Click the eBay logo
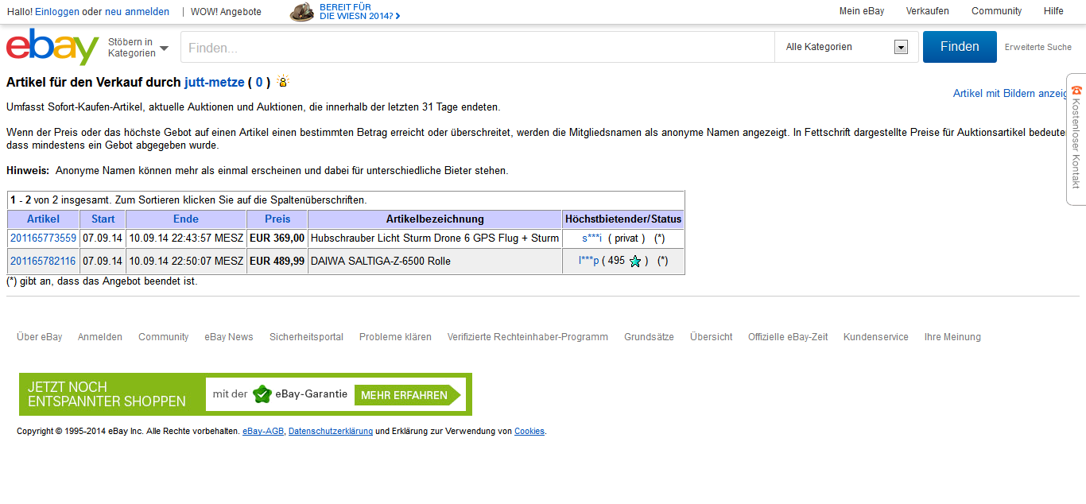Image resolution: width=1086 pixels, height=504 pixels. 52,47
